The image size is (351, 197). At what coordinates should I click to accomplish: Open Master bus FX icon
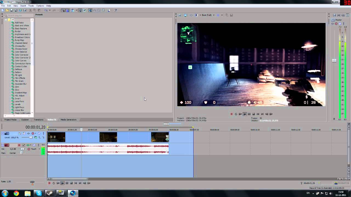click(x=332, y=24)
